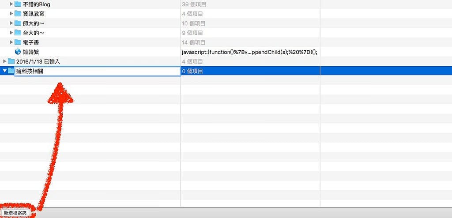The image size is (452, 218).
Task: Expand the 電子書 folder
Action: 11,42
